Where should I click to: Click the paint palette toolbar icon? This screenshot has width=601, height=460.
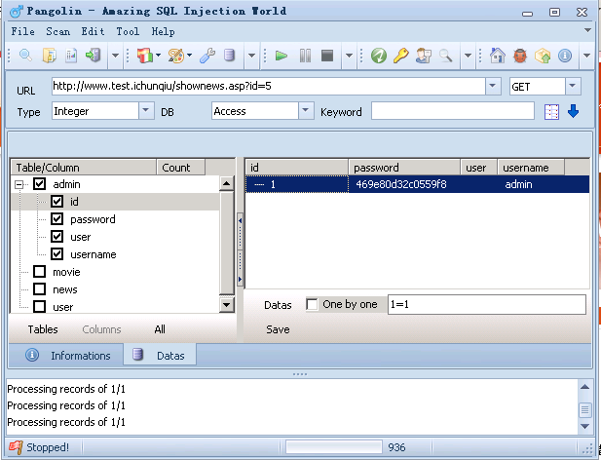[175, 56]
